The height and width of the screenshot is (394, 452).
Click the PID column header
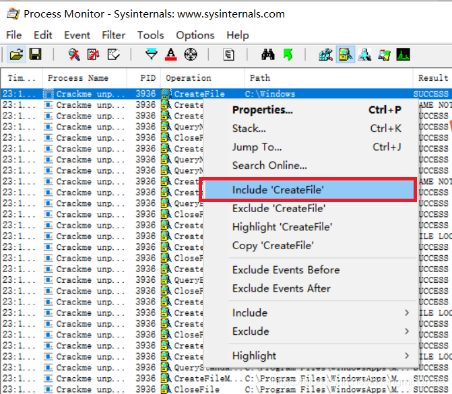tap(144, 78)
